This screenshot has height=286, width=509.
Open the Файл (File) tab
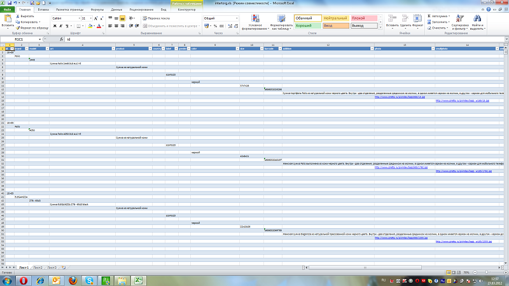(7, 10)
